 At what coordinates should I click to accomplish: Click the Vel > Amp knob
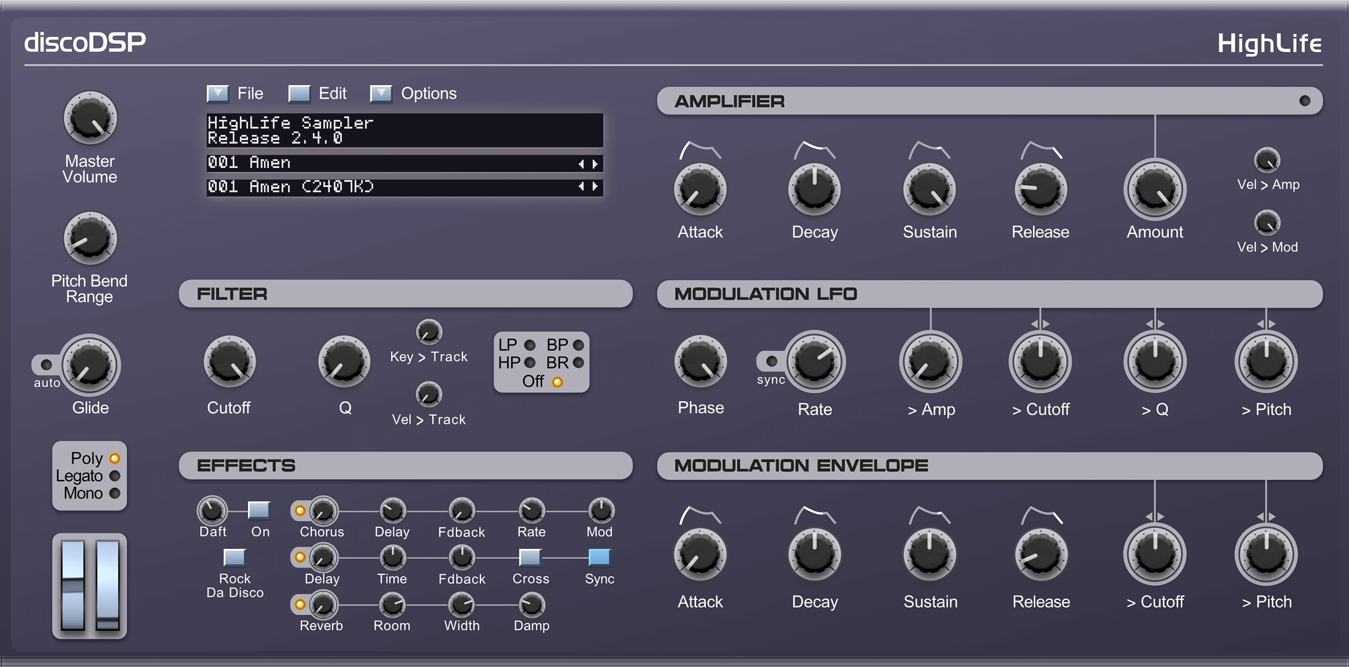1267,160
